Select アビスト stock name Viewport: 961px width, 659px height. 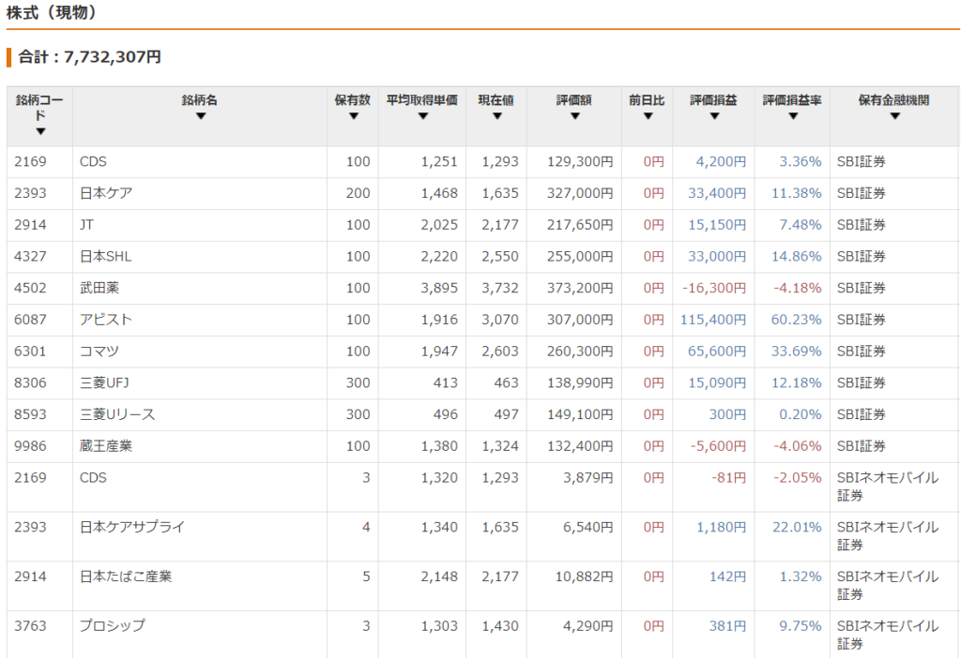coord(106,320)
